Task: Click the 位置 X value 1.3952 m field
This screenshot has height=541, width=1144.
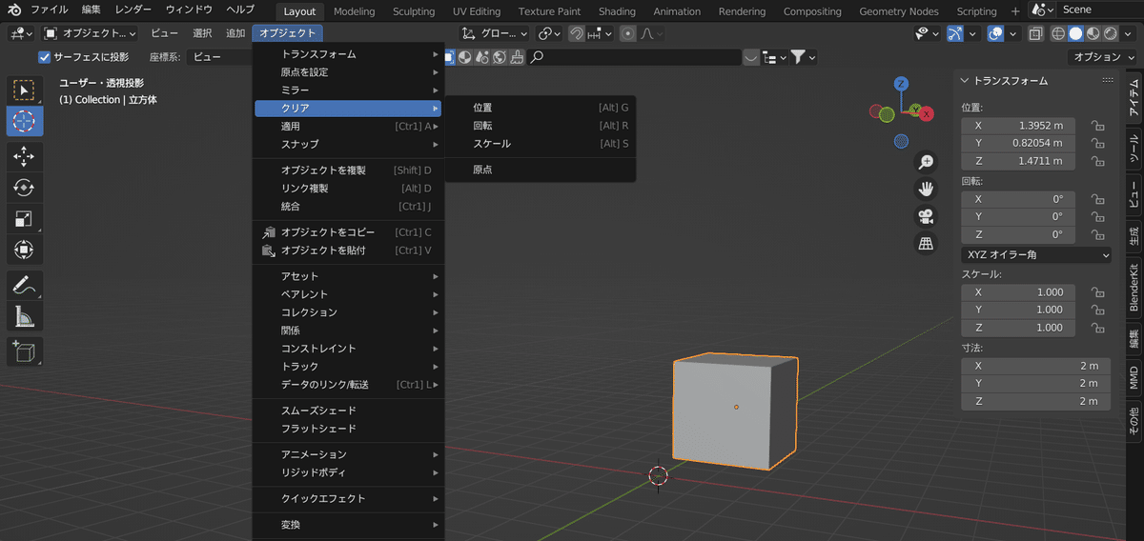Action: point(1019,126)
